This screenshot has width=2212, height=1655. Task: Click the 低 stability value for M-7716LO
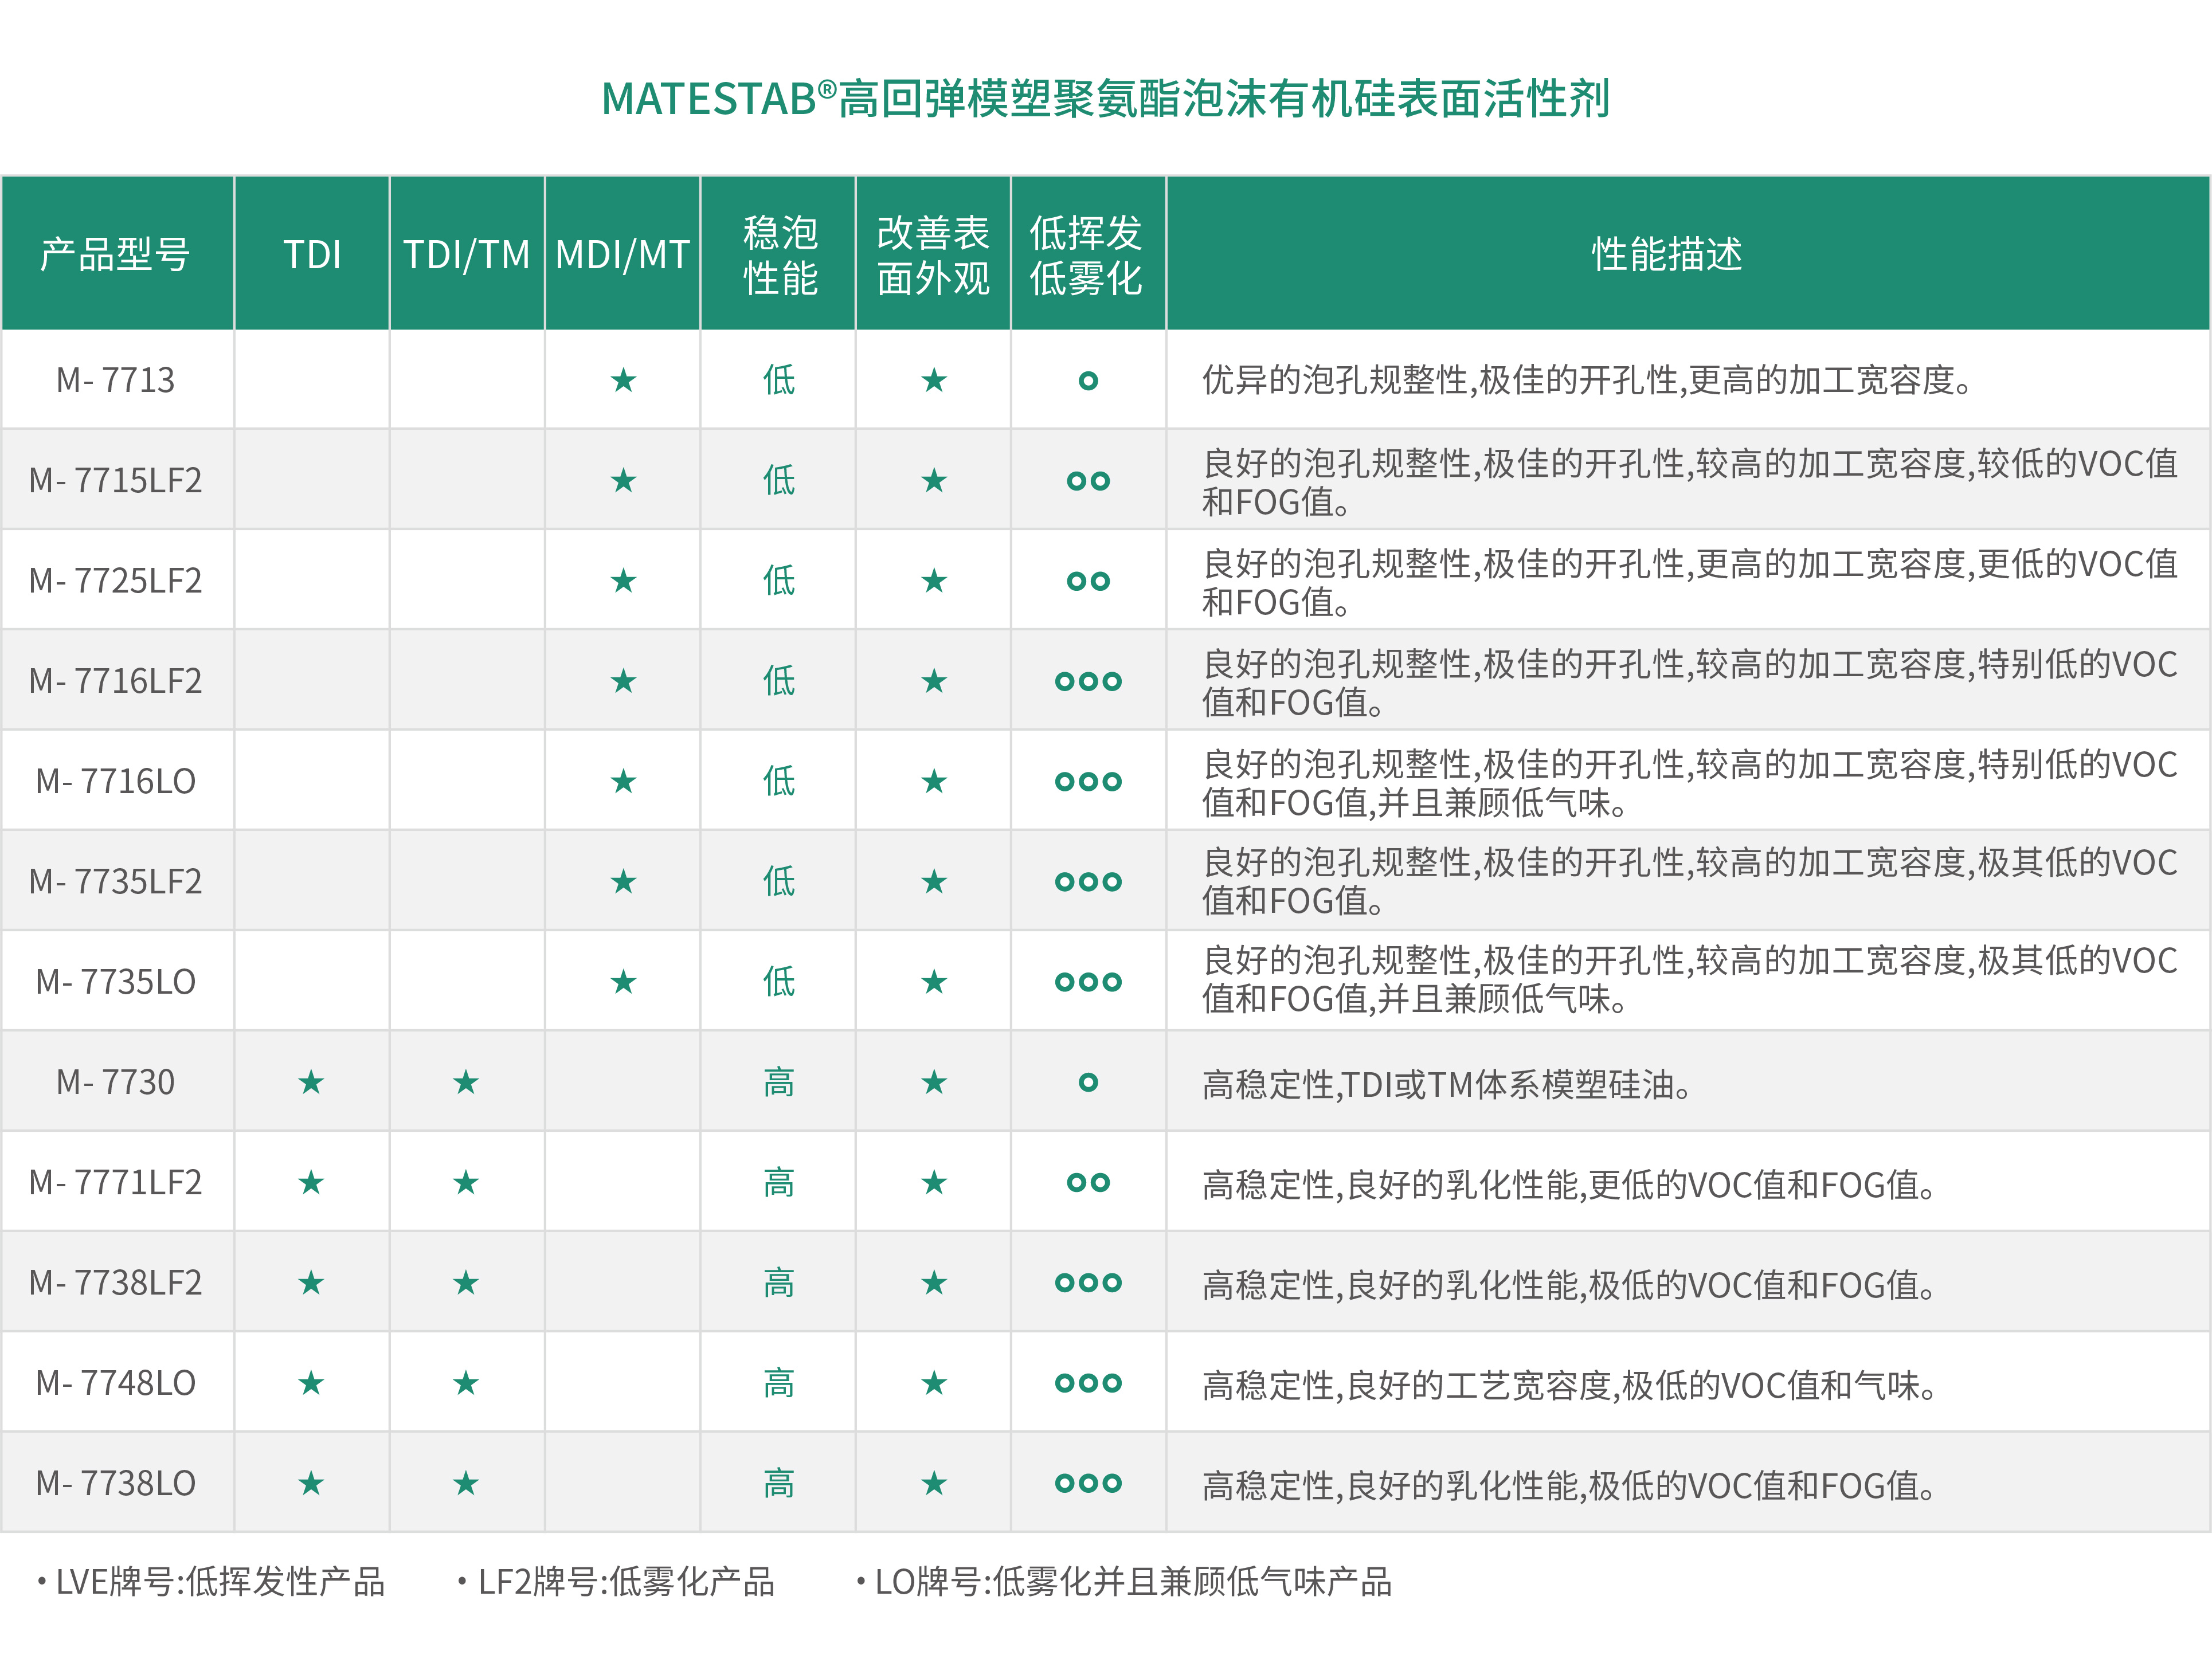coord(779,781)
